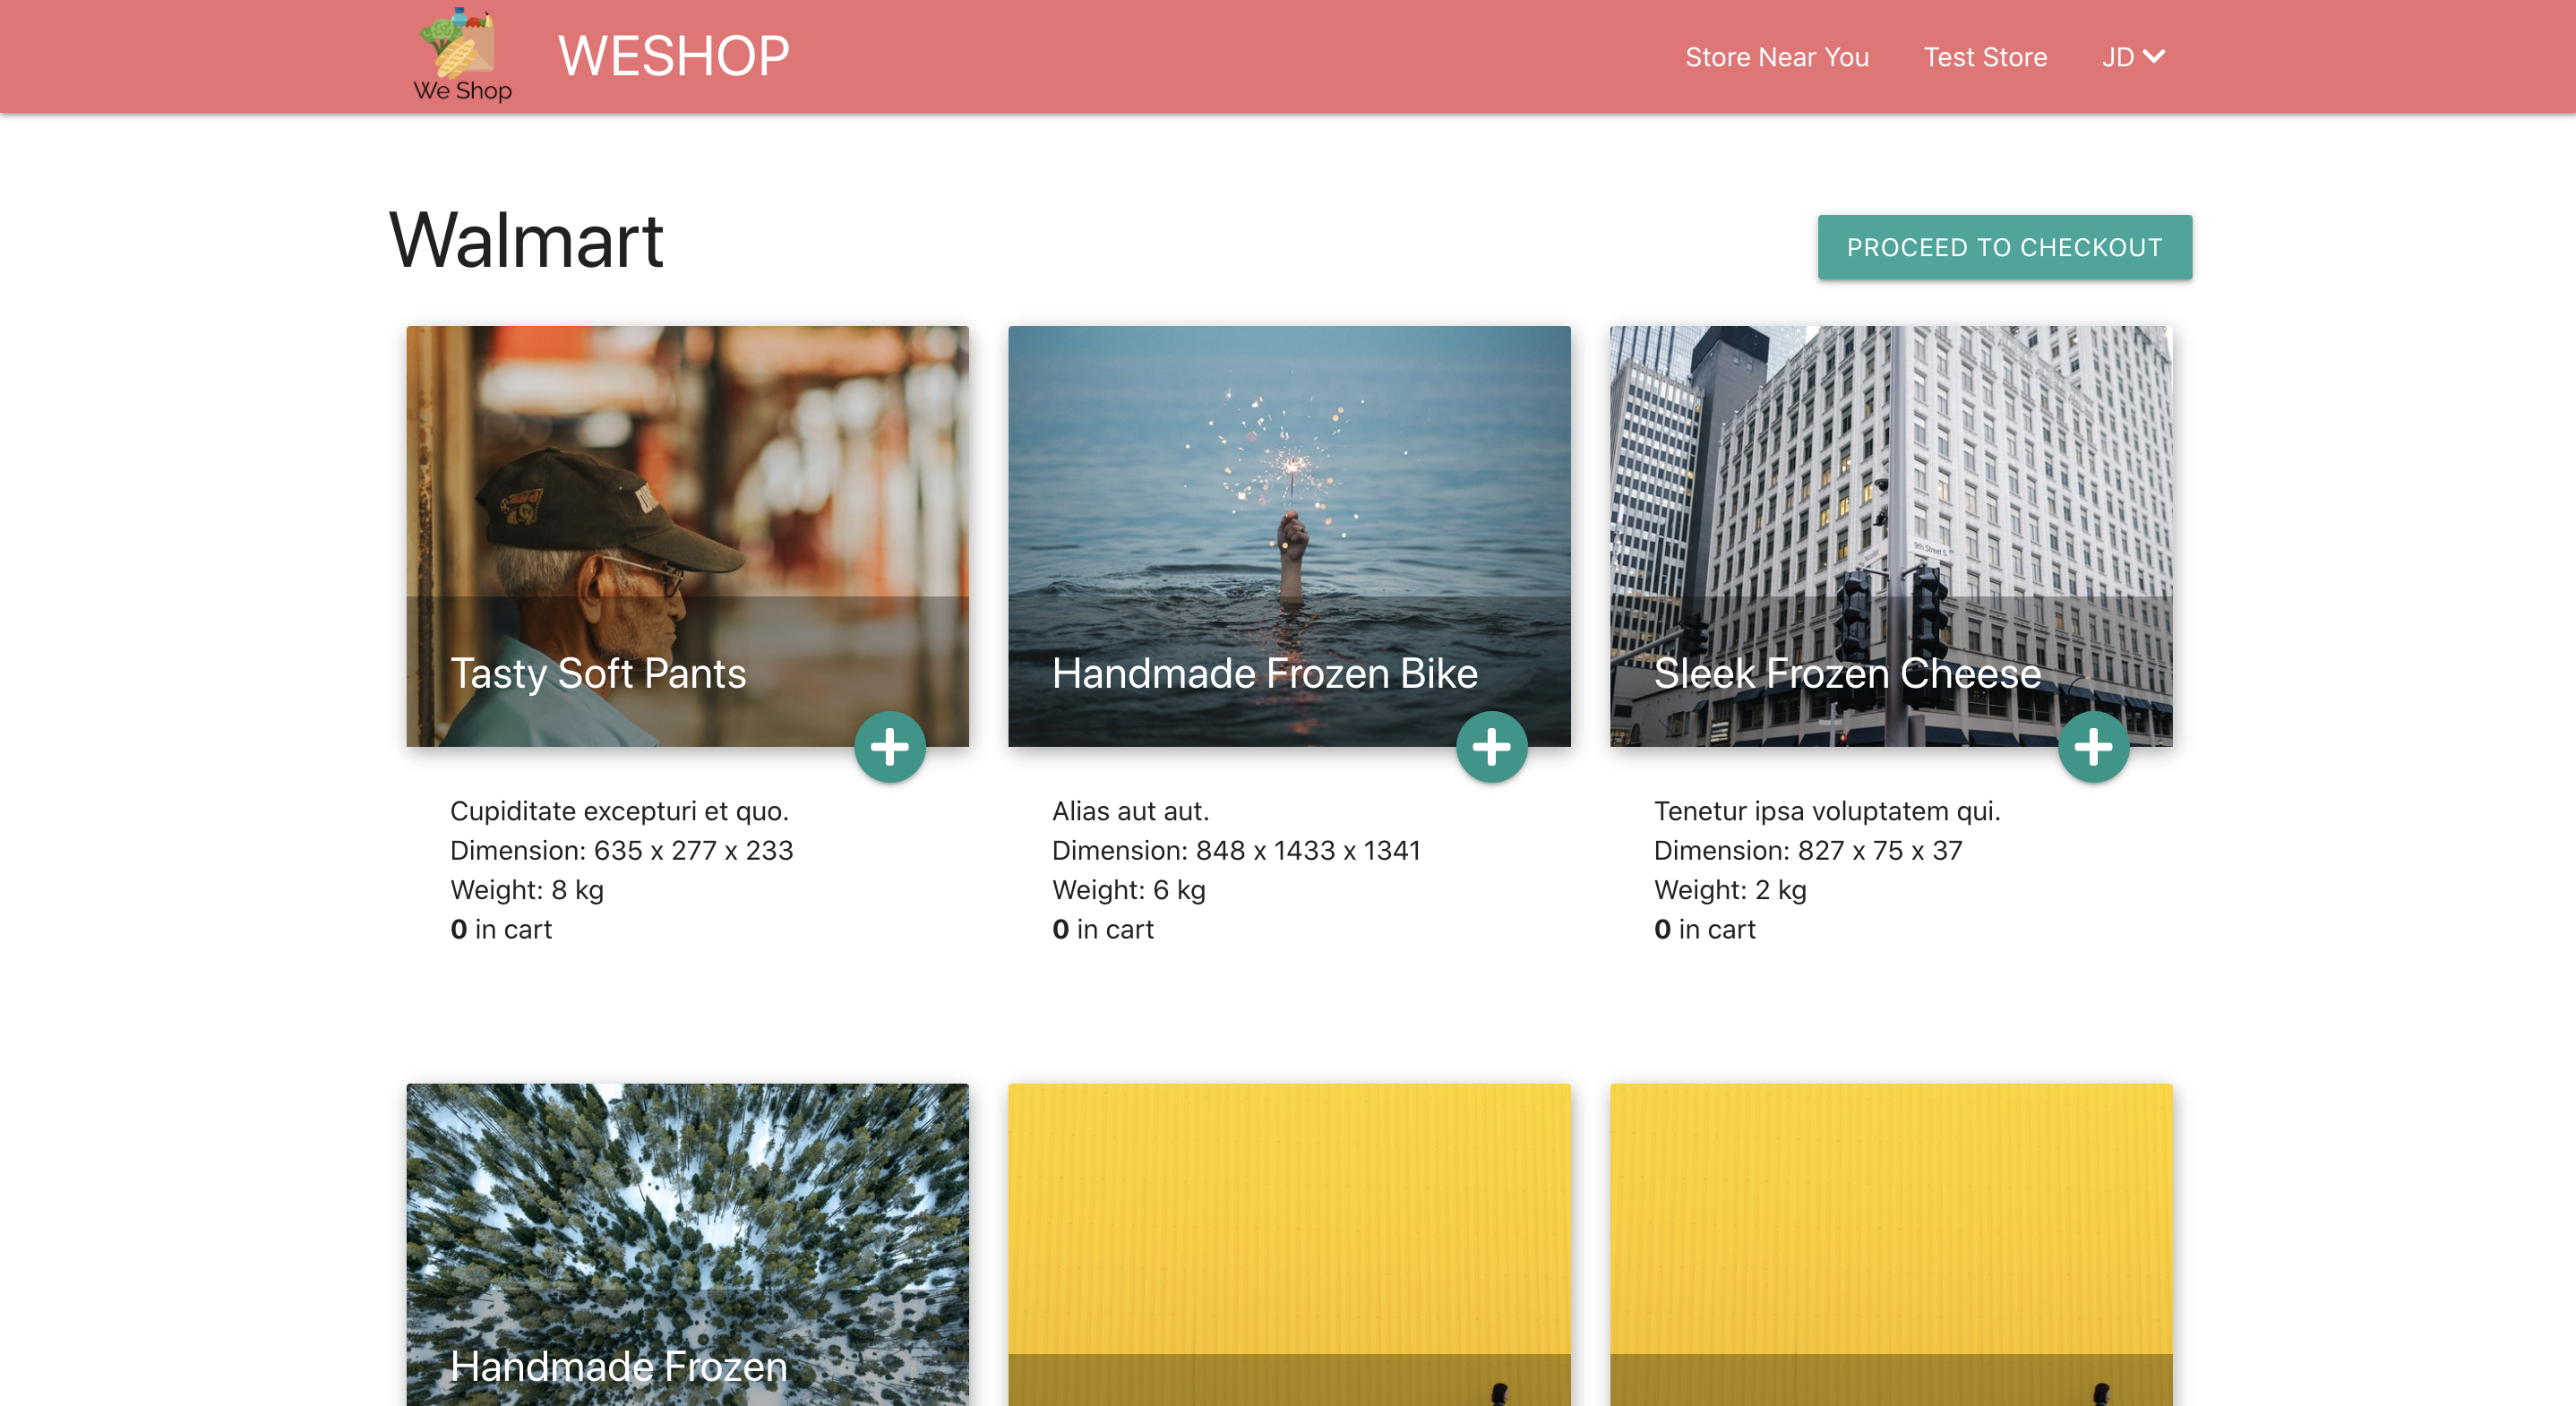Go to the Test Store nav link
Screen dimensions: 2576x1406
[1984, 57]
